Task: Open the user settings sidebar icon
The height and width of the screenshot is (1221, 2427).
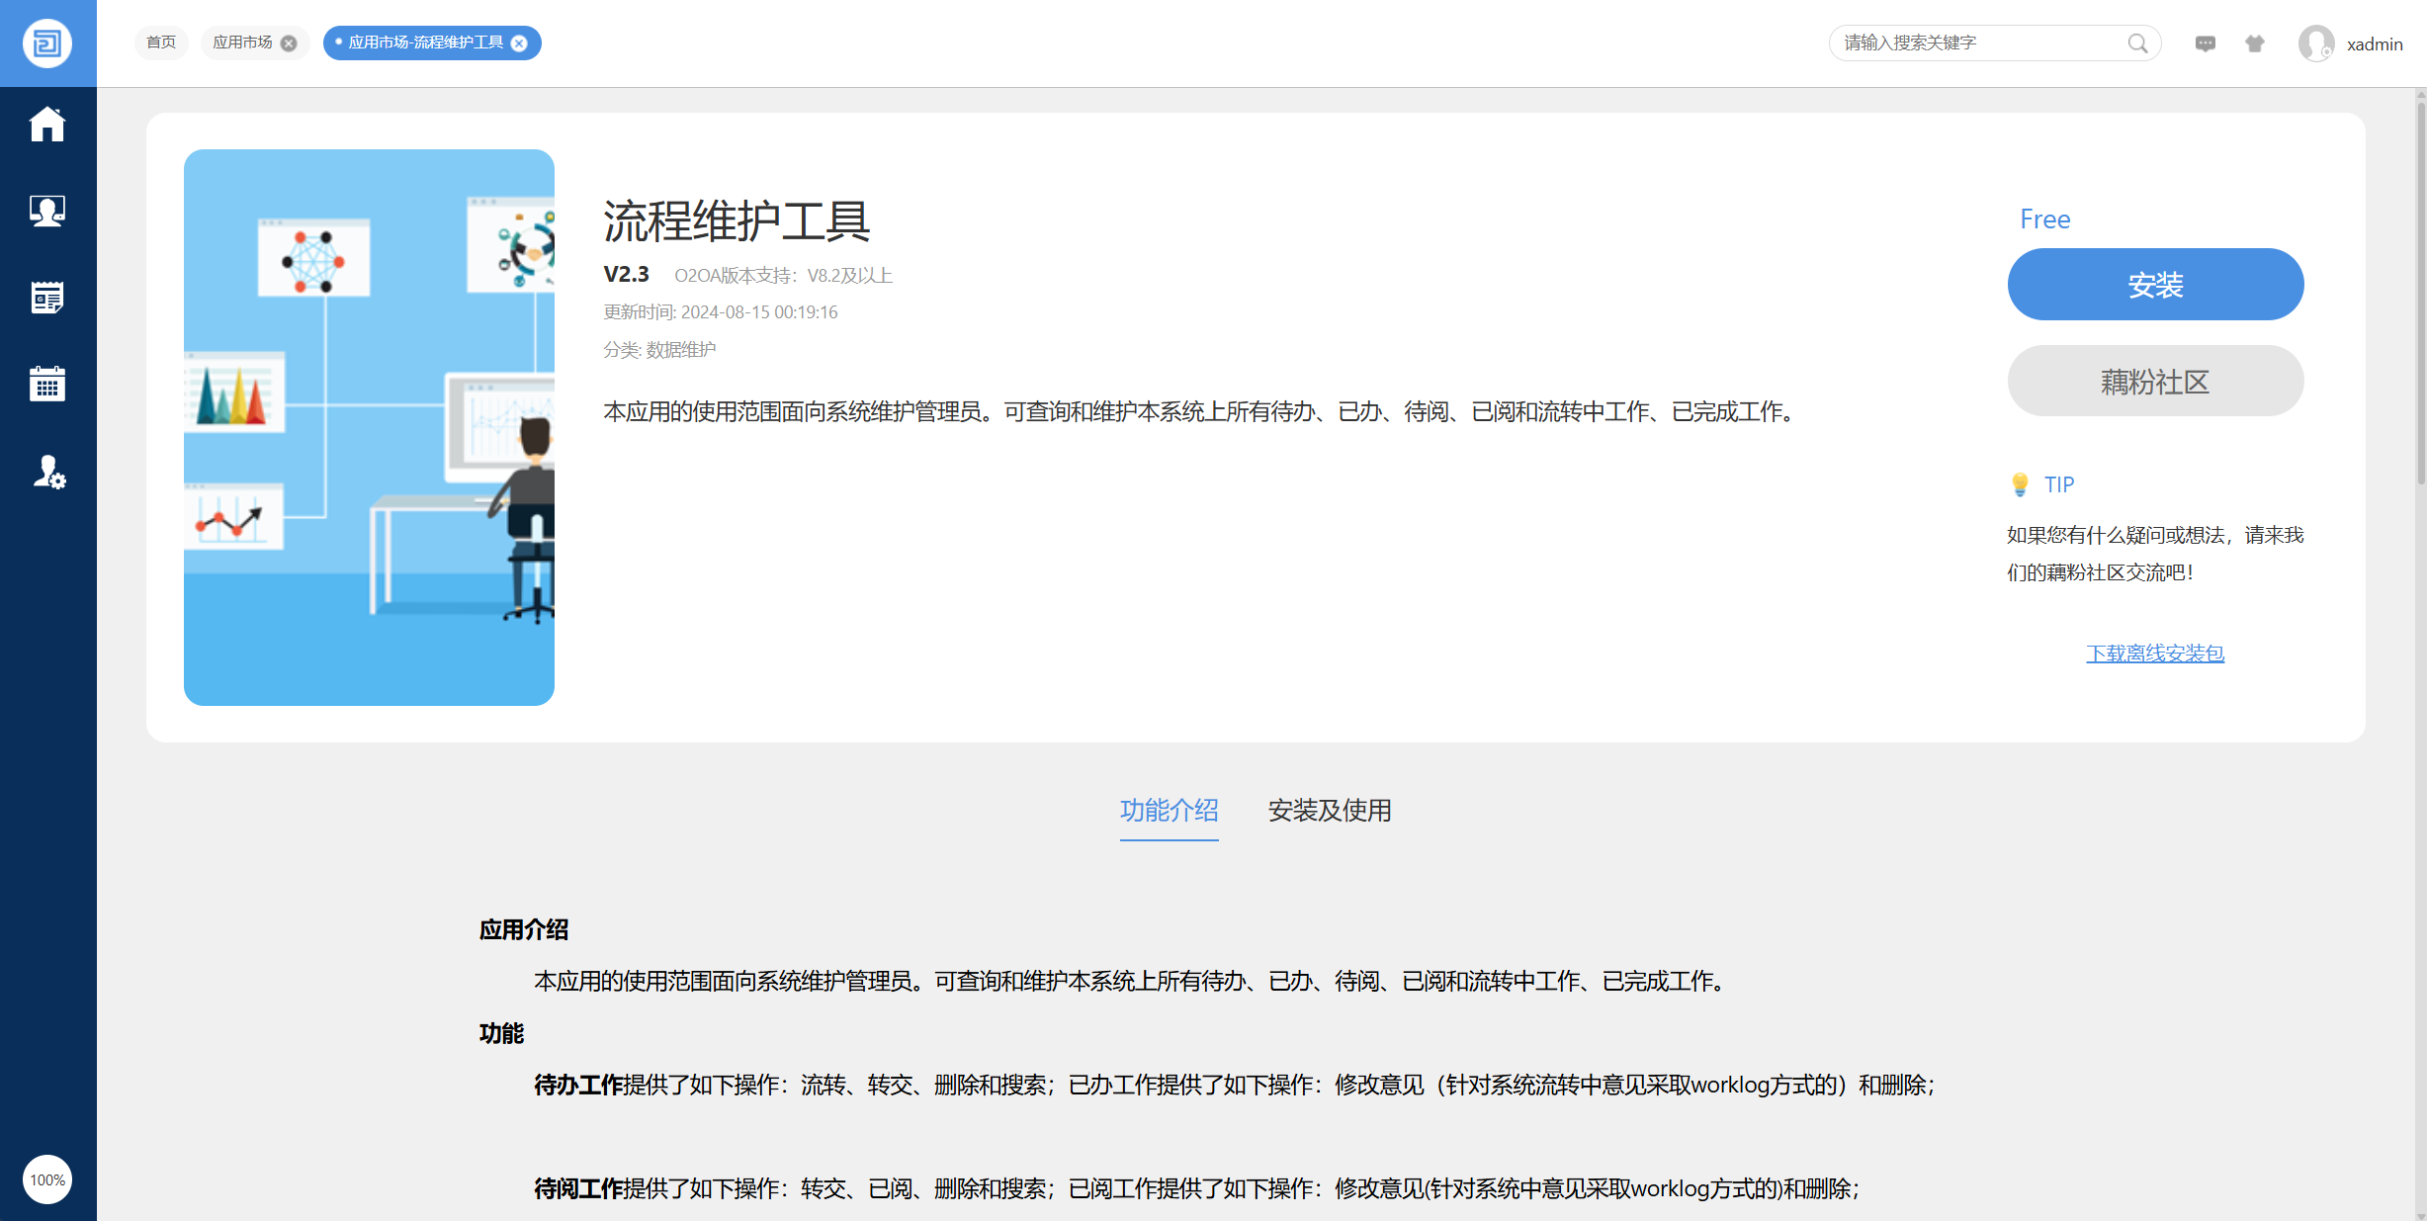Action: coord(47,472)
